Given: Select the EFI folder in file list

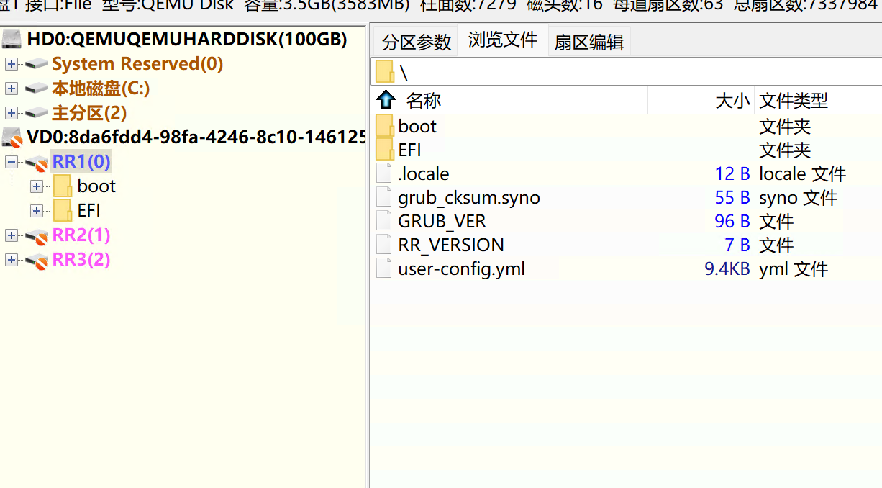Looking at the screenshot, I should tap(409, 150).
